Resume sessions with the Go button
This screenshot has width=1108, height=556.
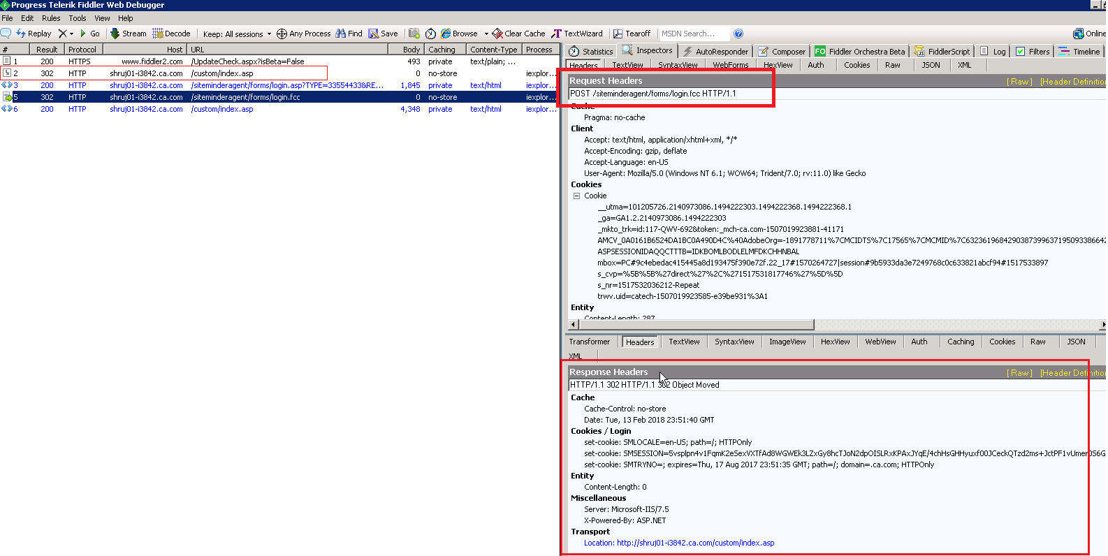[x=89, y=34]
